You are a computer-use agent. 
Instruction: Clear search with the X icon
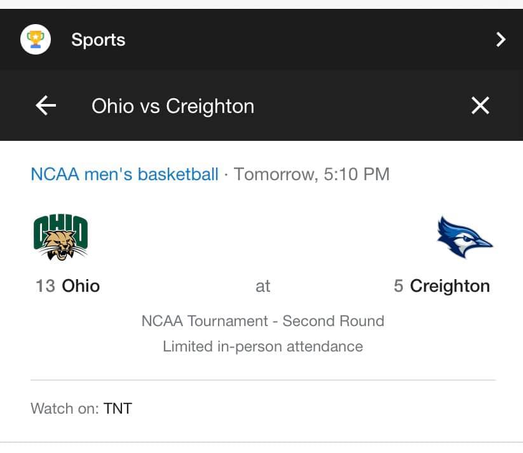coord(480,105)
